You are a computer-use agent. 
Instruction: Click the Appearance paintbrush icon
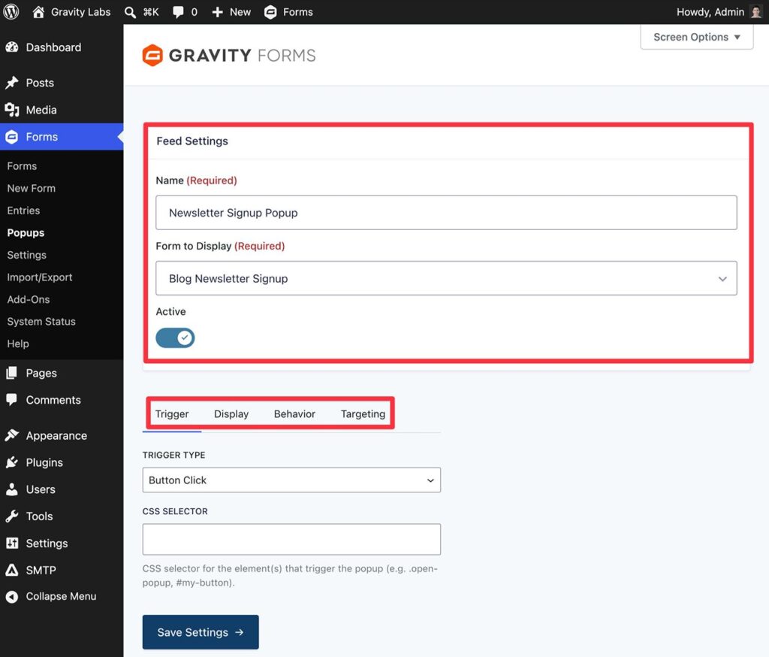(x=12, y=435)
